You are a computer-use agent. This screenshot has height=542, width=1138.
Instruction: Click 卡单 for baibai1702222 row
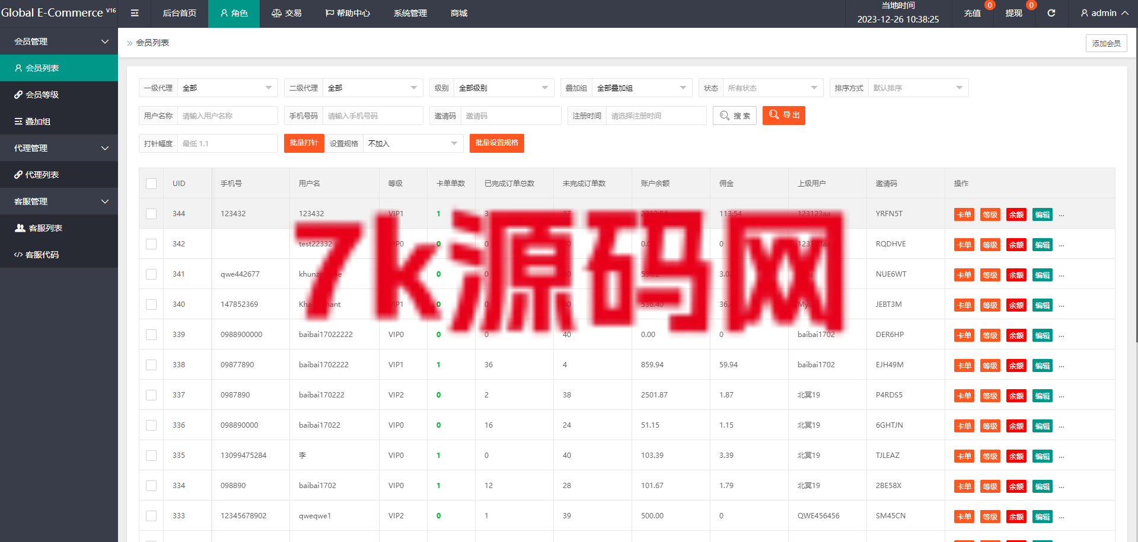tap(964, 365)
